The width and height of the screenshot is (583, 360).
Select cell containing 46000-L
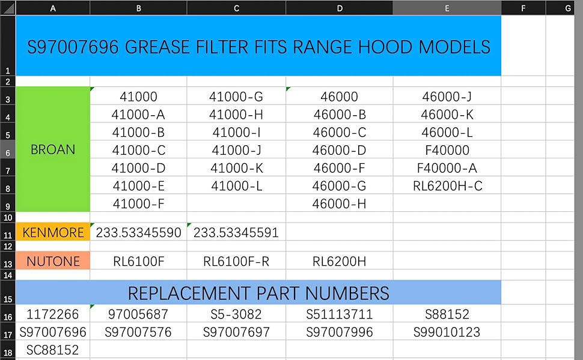click(447, 132)
